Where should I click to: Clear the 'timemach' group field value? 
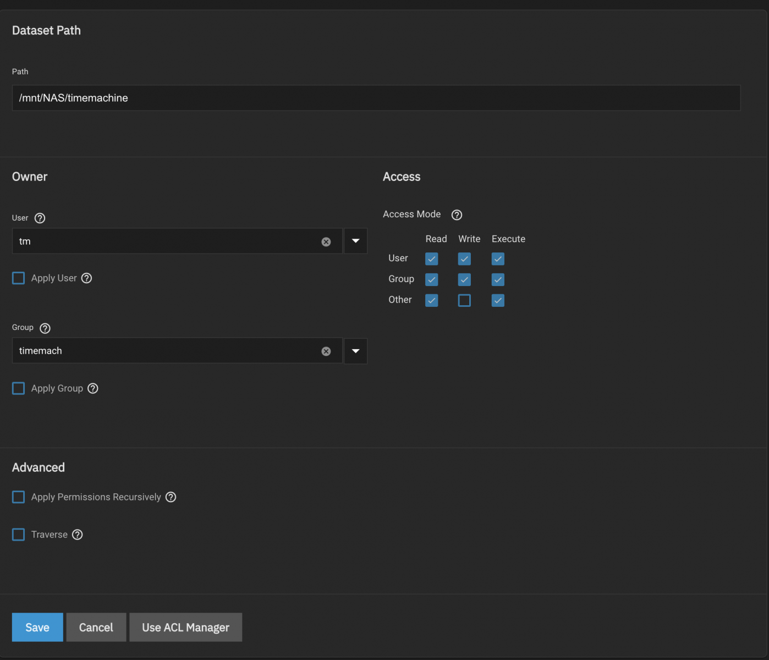[326, 351]
